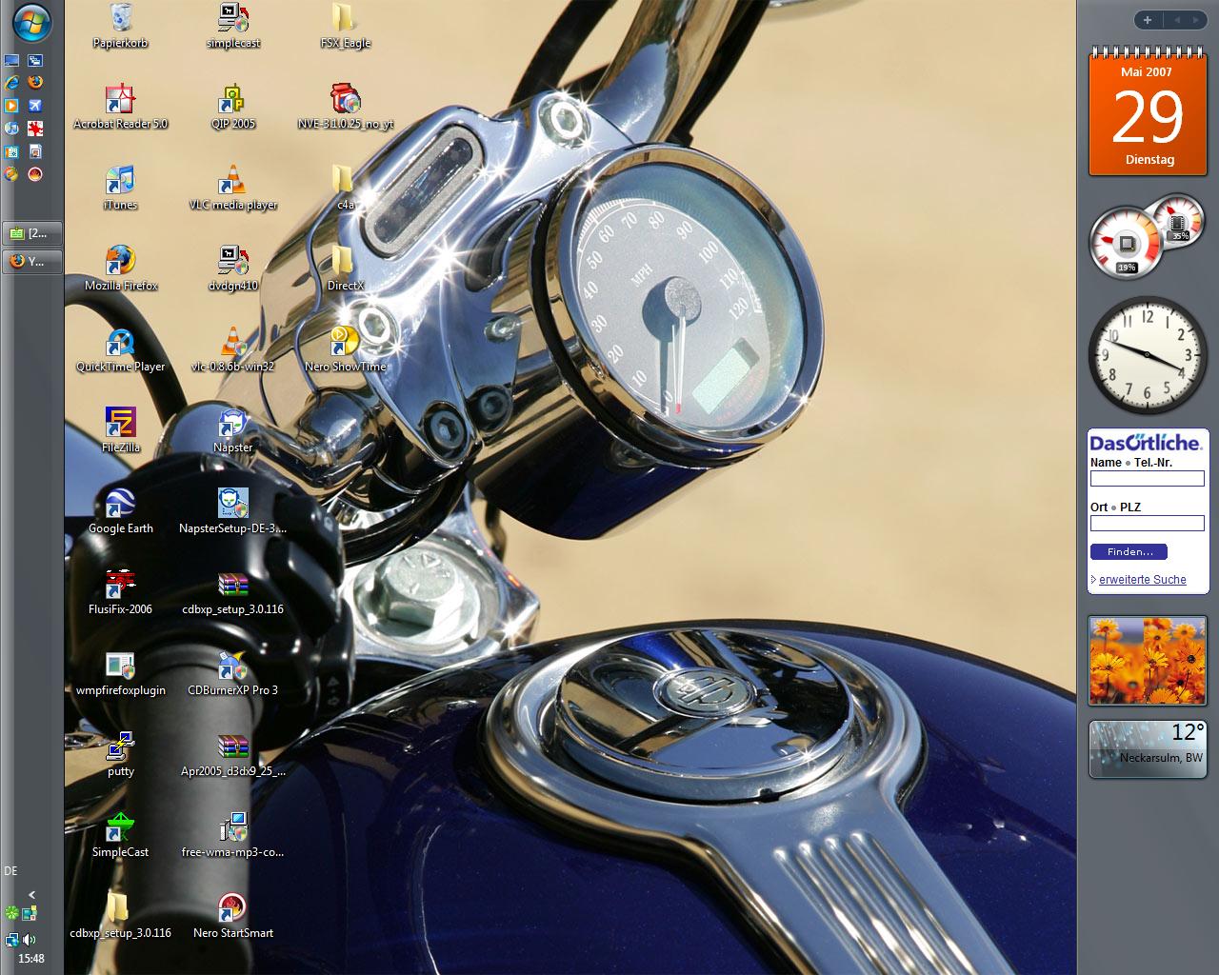Click the green ICQ flower tray icon

click(x=11, y=913)
